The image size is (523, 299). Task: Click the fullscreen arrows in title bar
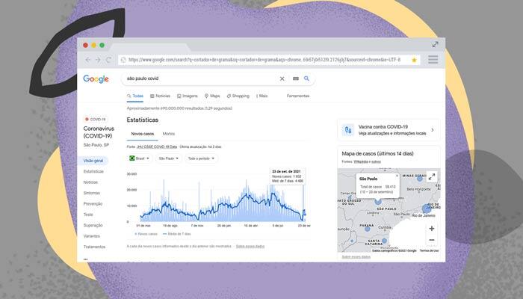[436, 44]
